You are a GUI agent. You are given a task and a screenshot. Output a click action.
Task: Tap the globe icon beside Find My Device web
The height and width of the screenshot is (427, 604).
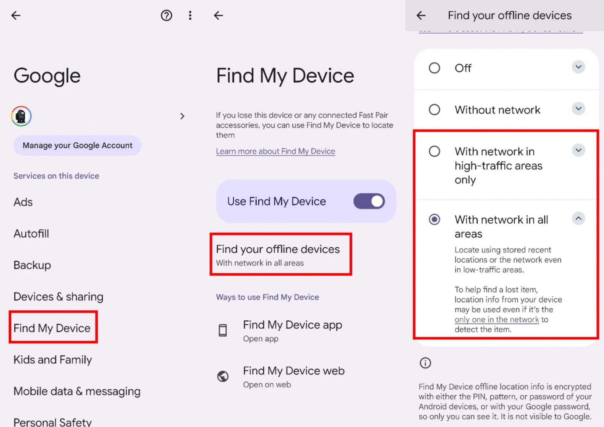click(223, 376)
